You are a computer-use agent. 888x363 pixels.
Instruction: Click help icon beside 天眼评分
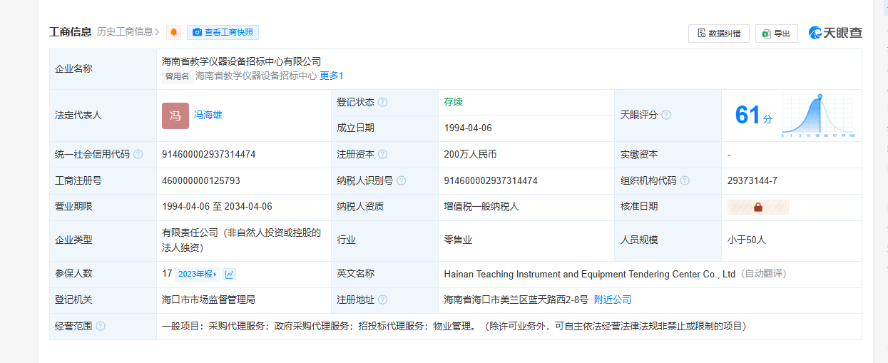pyautogui.click(x=666, y=115)
